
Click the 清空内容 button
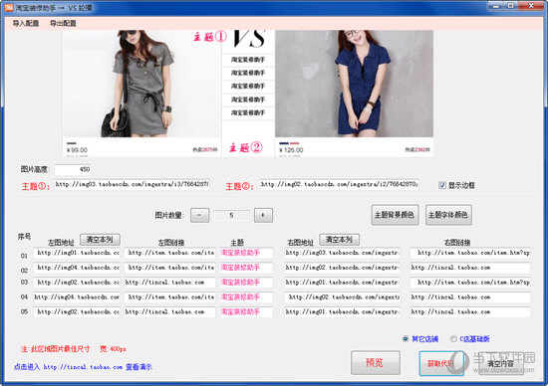coord(501,363)
